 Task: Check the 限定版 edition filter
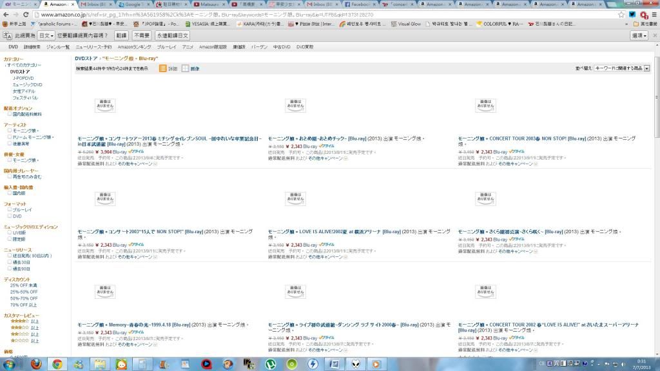[x=9, y=239]
